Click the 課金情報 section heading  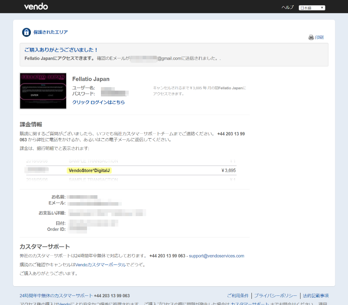coord(31,125)
